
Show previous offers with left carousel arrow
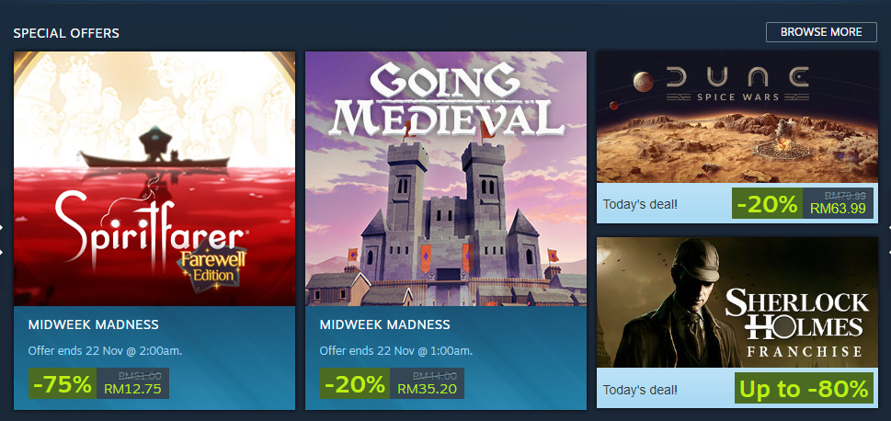tap(3, 239)
